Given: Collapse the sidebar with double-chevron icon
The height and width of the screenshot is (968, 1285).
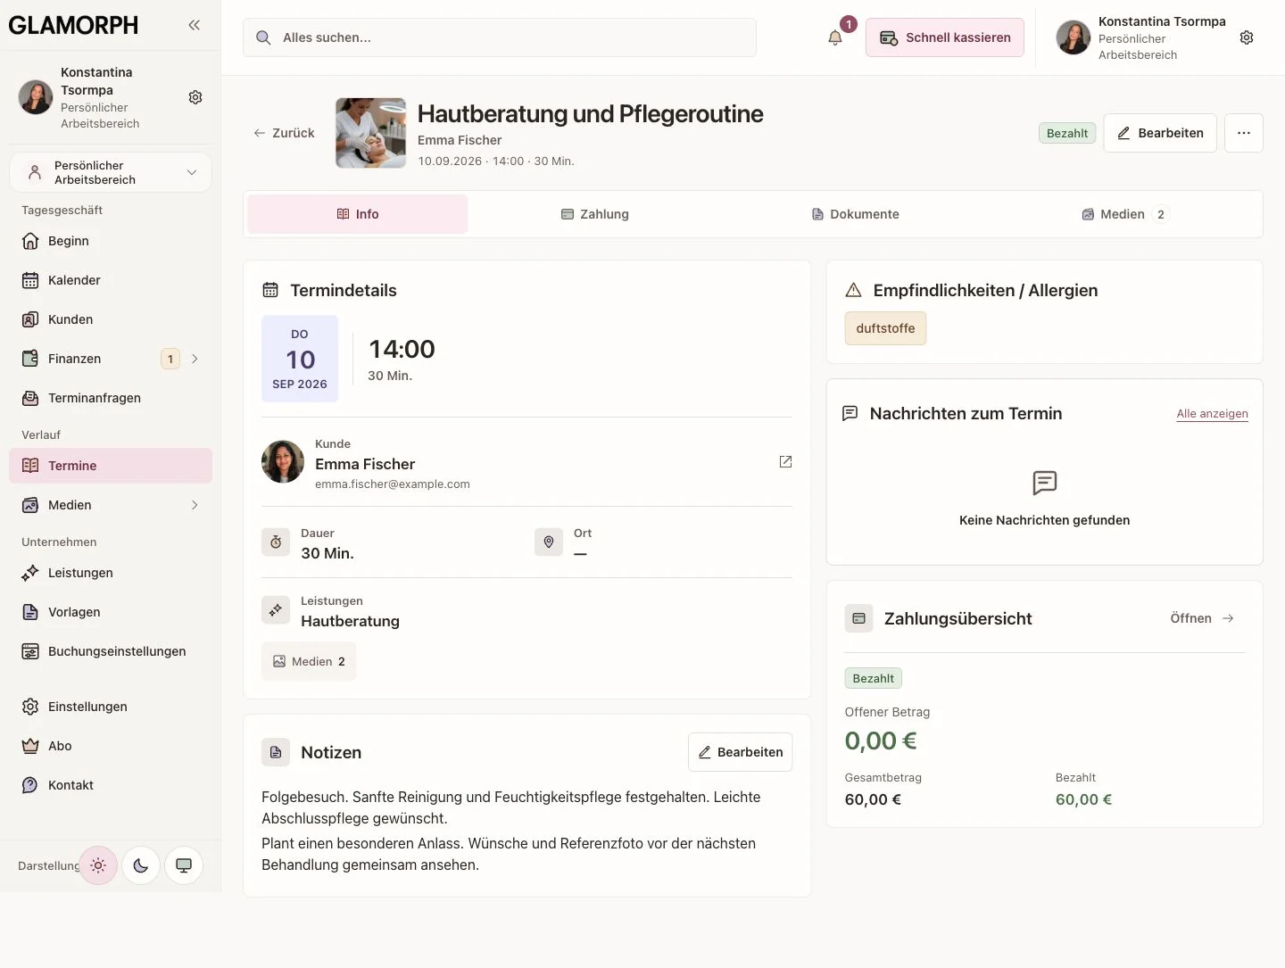Looking at the screenshot, I should pyautogui.click(x=194, y=25).
